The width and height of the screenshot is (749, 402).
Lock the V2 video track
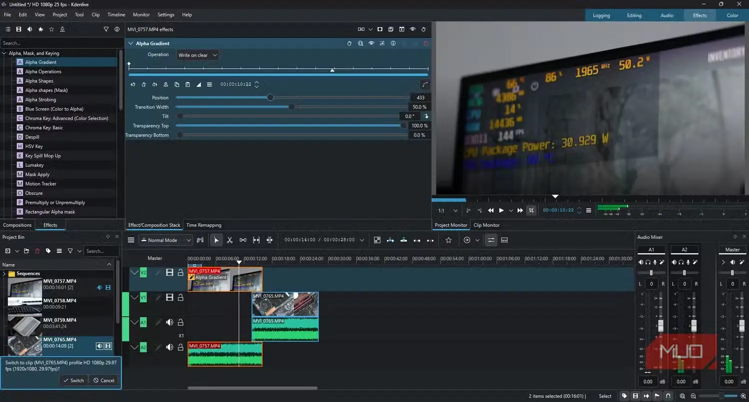(181, 272)
